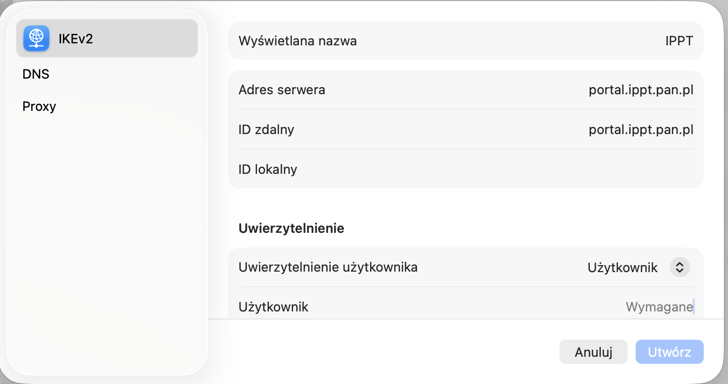Click the Adres serwera value portal.ippt.pan.pl

point(641,90)
